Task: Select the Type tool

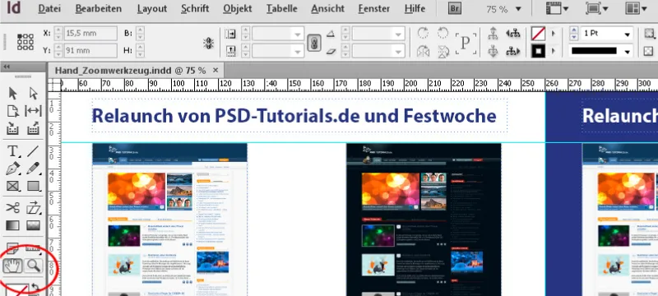Action: pyautogui.click(x=13, y=151)
